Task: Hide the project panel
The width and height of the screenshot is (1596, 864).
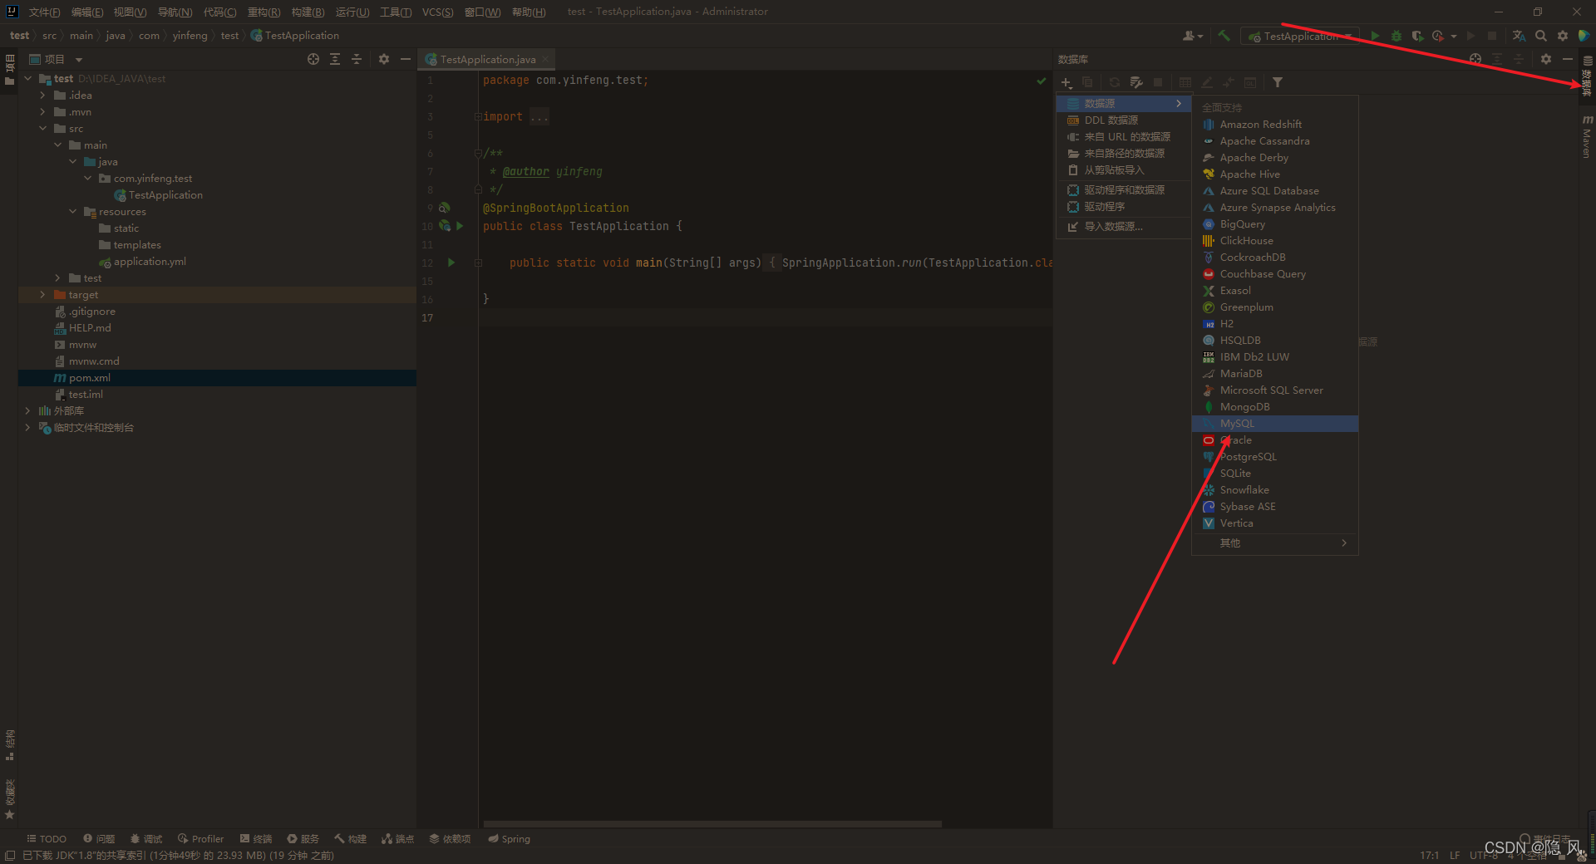Action: pos(406,59)
